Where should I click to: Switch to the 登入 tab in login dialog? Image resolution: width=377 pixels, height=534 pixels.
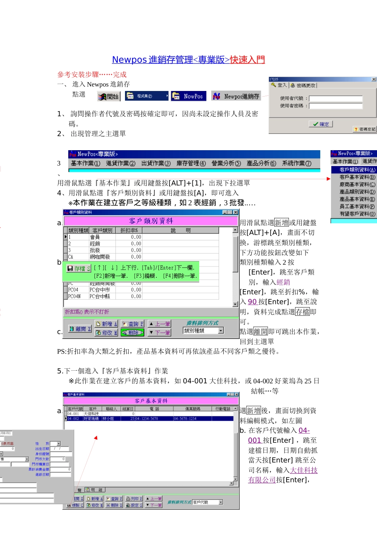coord(279,85)
